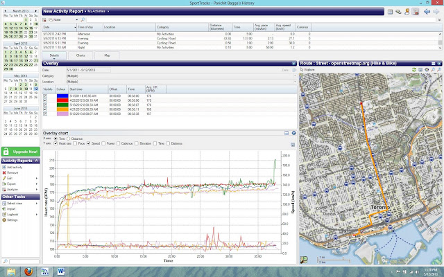Click the sidebar bottom search magnifier icon
The image size is (444, 277).
point(5,262)
